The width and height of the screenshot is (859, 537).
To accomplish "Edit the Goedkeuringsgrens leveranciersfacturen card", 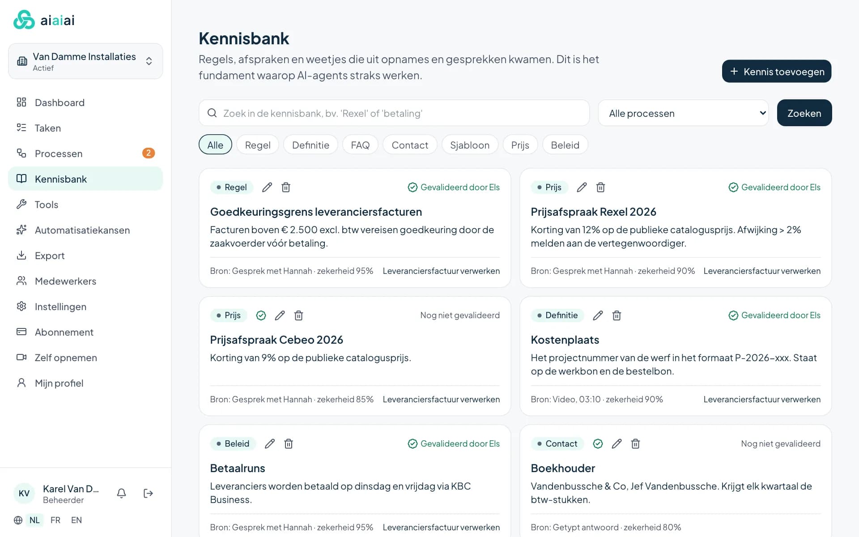I will [267, 188].
